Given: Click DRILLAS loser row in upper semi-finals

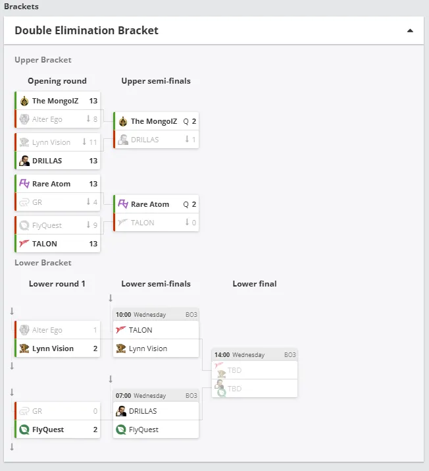Looking at the screenshot, I should 156,140.
